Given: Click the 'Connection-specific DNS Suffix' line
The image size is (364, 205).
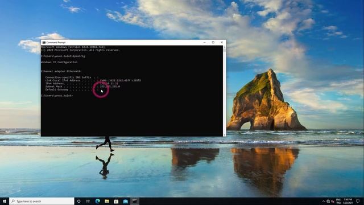Looking at the screenshot, I should (x=72, y=77).
